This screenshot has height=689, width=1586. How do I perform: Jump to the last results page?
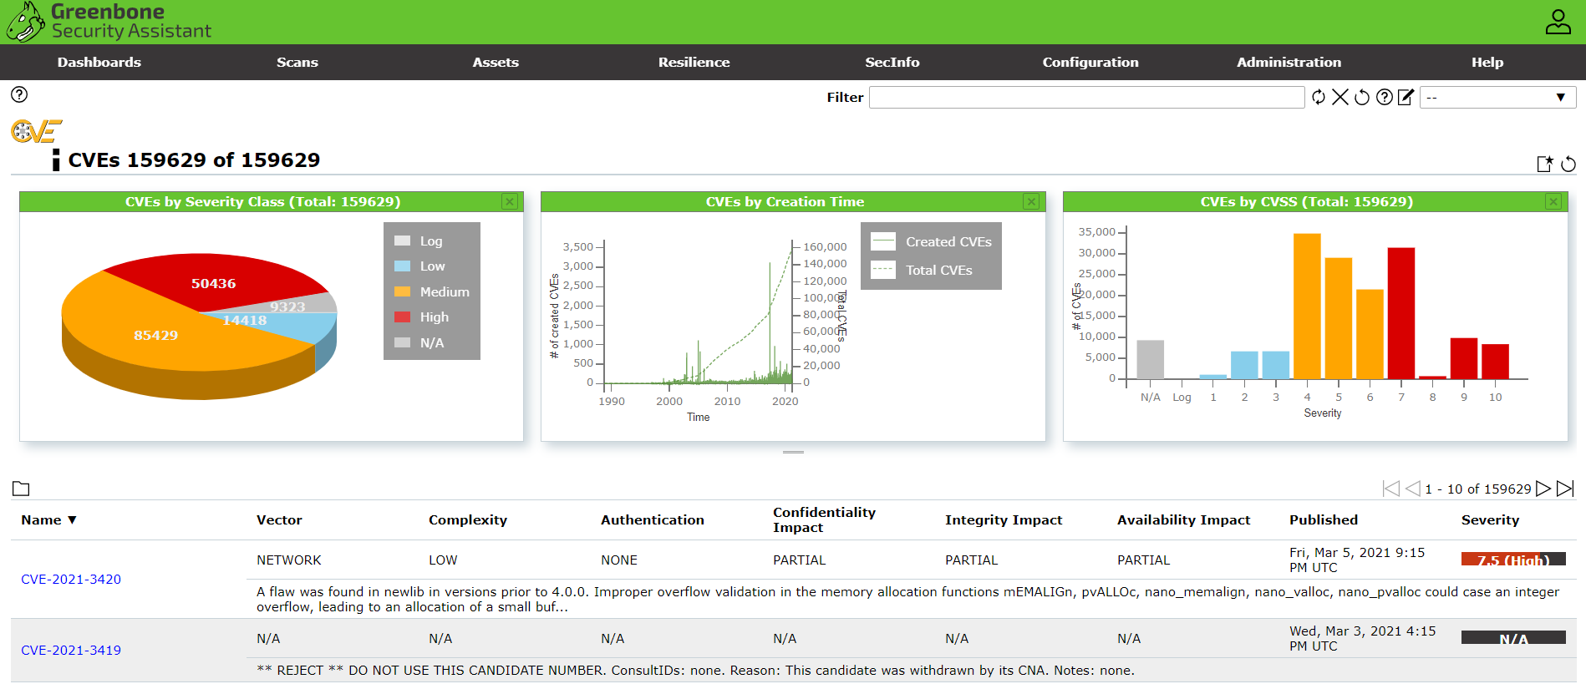coord(1565,489)
